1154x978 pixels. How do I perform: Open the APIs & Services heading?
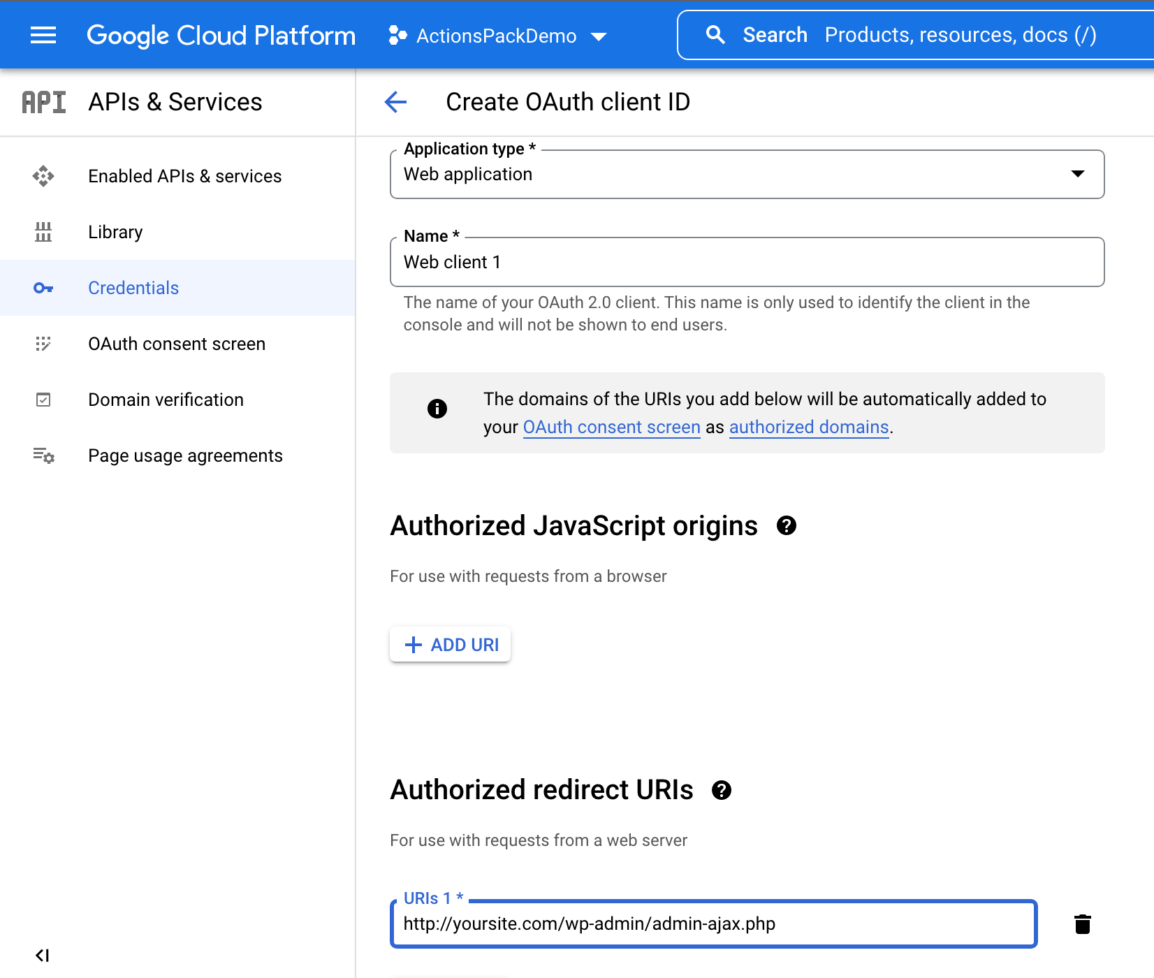(175, 102)
